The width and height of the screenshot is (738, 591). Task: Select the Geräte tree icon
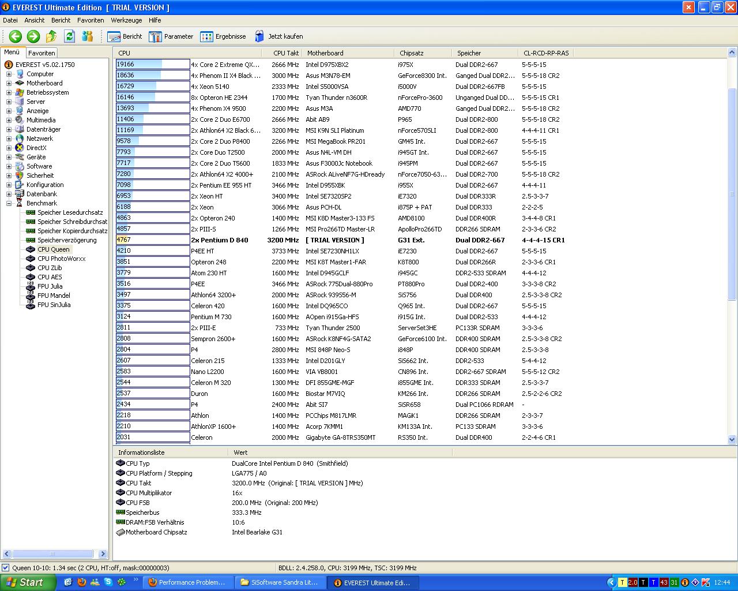[x=20, y=157]
